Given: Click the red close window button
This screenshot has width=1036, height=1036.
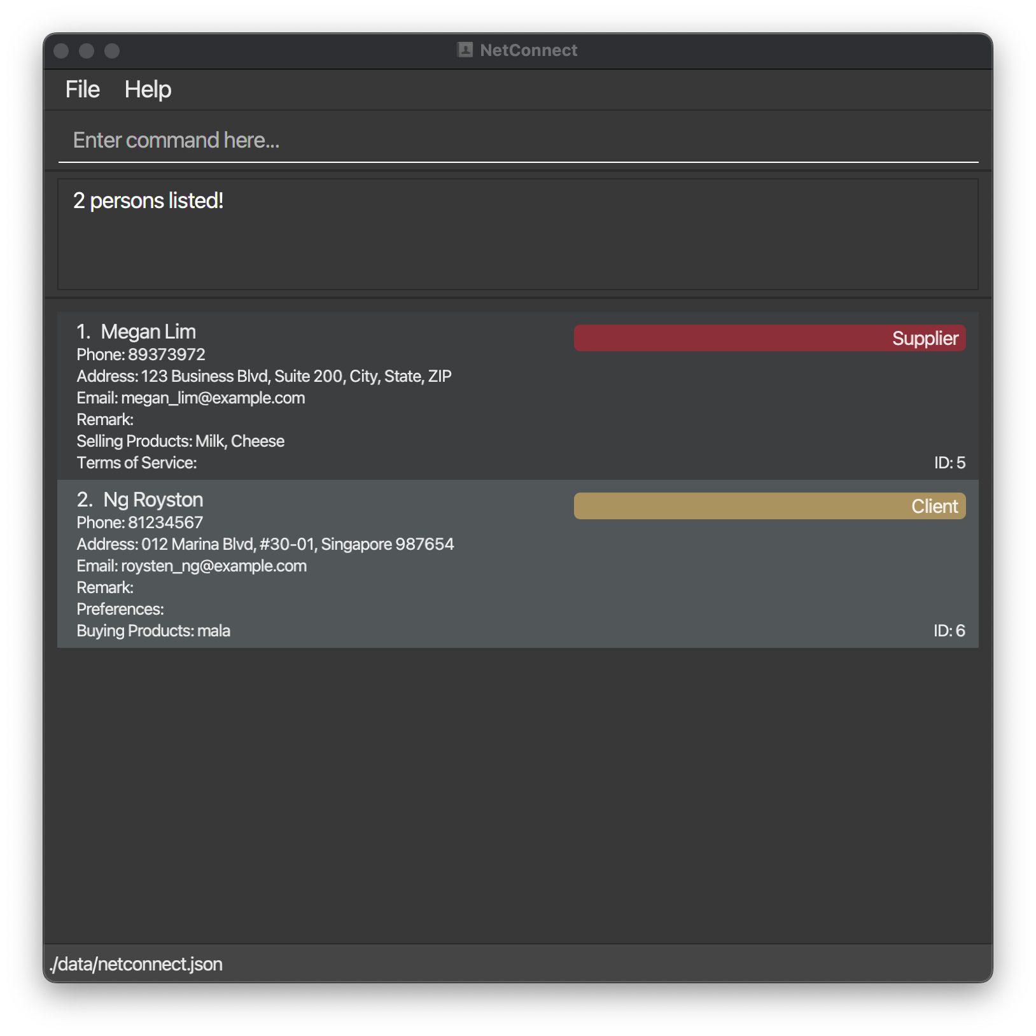Looking at the screenshot, I should point(61,51).
